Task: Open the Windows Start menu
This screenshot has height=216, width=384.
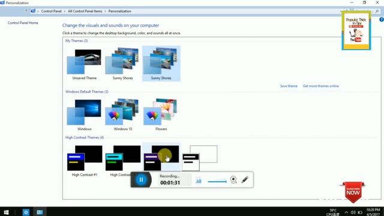Action: pos(6,212)
